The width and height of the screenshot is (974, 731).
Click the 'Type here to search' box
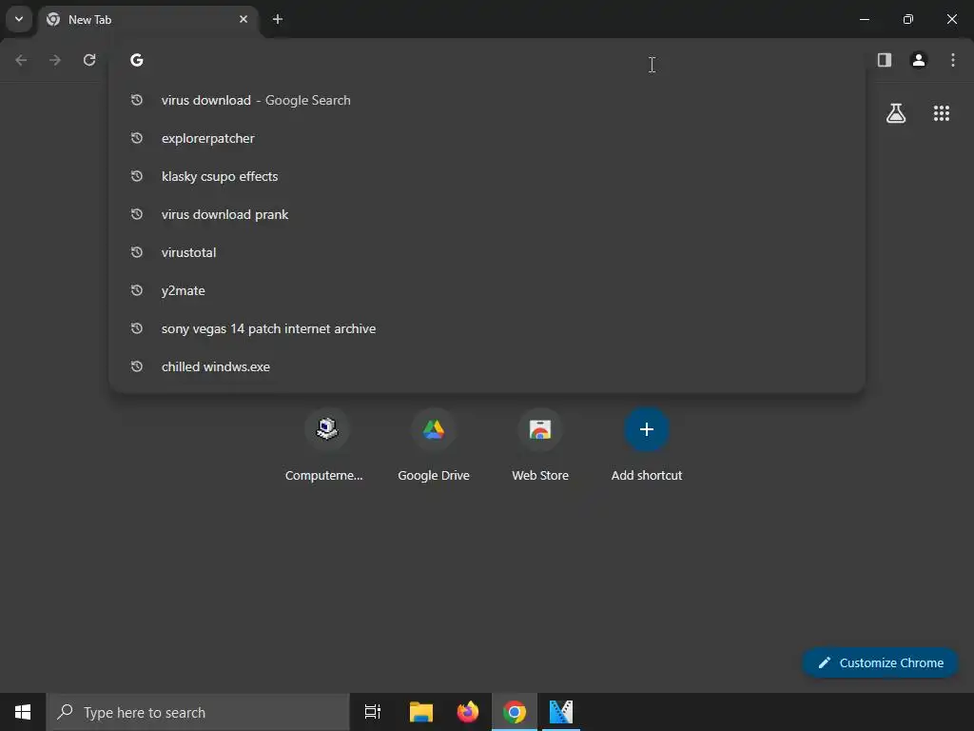(198, 712)
